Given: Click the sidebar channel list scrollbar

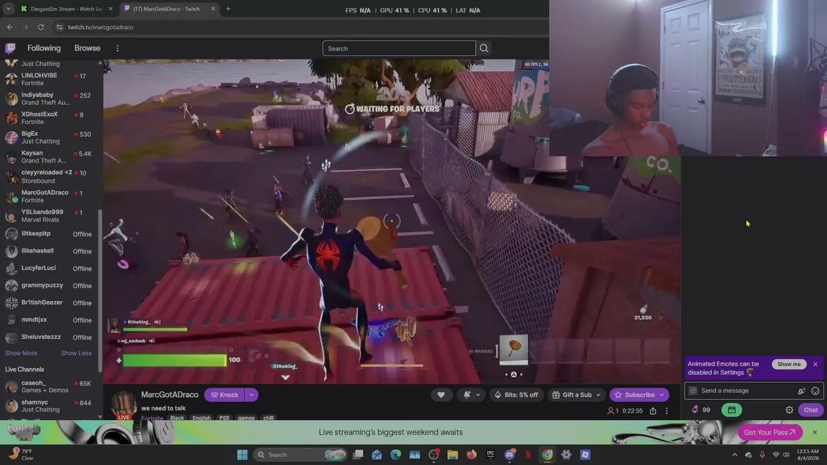Looking at the screenshot, I should pyautogui.click(x=100, y=291).
